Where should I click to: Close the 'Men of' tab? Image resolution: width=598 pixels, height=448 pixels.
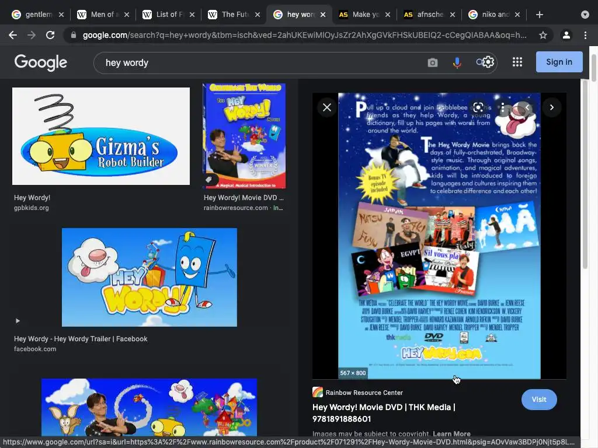pos(127,15)
